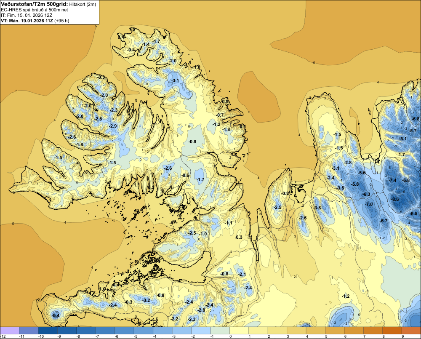Click the -1.7 temperature value
The height and width of the screenshot is (339, 421).
pos(200,179)
